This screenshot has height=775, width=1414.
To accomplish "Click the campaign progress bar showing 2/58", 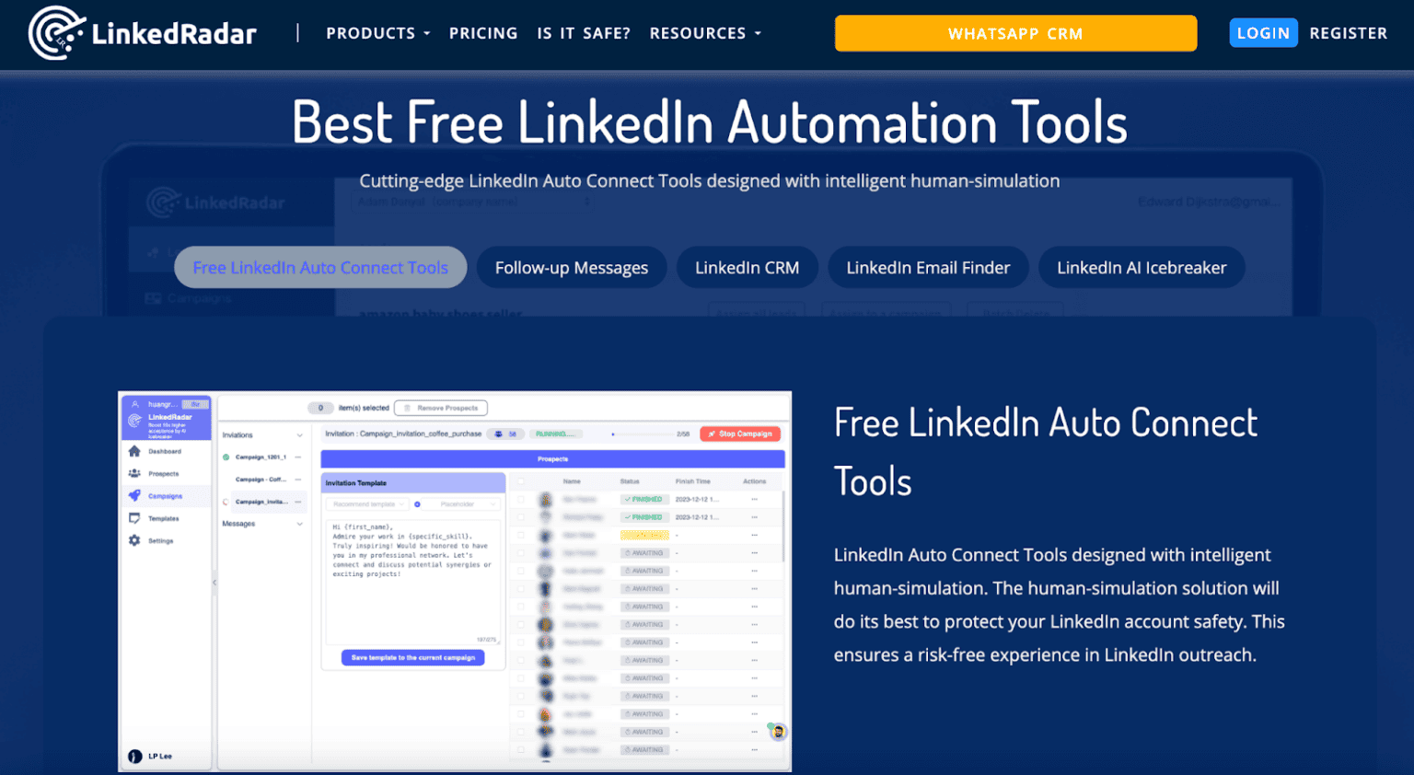I will pyautogui.click(x=642, y=434).
